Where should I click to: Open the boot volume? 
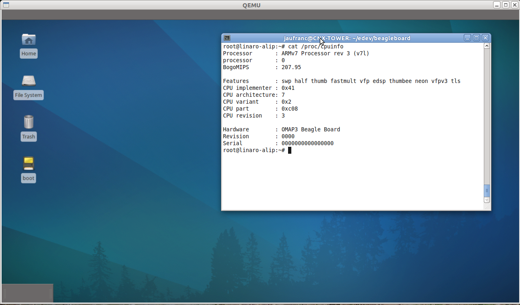pos(28,163)
